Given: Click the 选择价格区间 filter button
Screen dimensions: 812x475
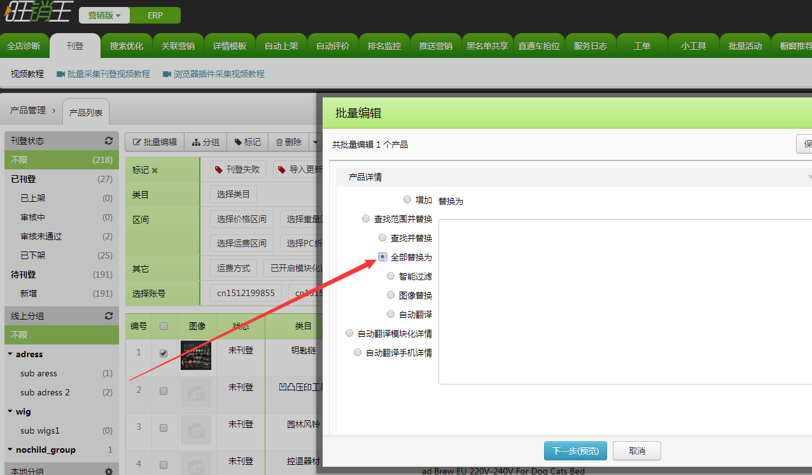Looking at the screenshot, I should click(242, 219).
